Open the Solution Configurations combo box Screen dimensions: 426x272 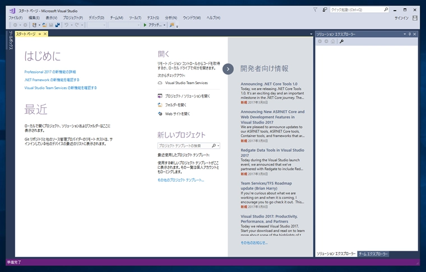[x=97, y=25]
